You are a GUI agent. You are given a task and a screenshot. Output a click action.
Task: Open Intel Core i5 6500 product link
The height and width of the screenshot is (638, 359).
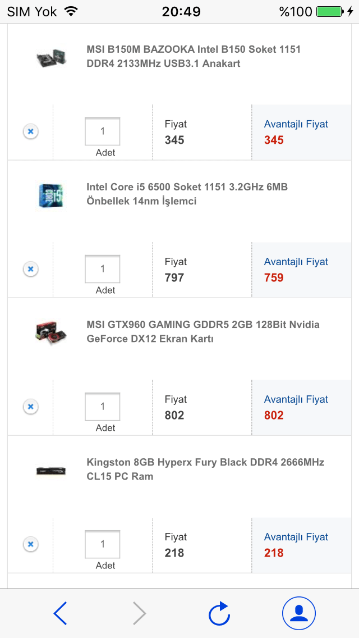click(x=187, y=194)
